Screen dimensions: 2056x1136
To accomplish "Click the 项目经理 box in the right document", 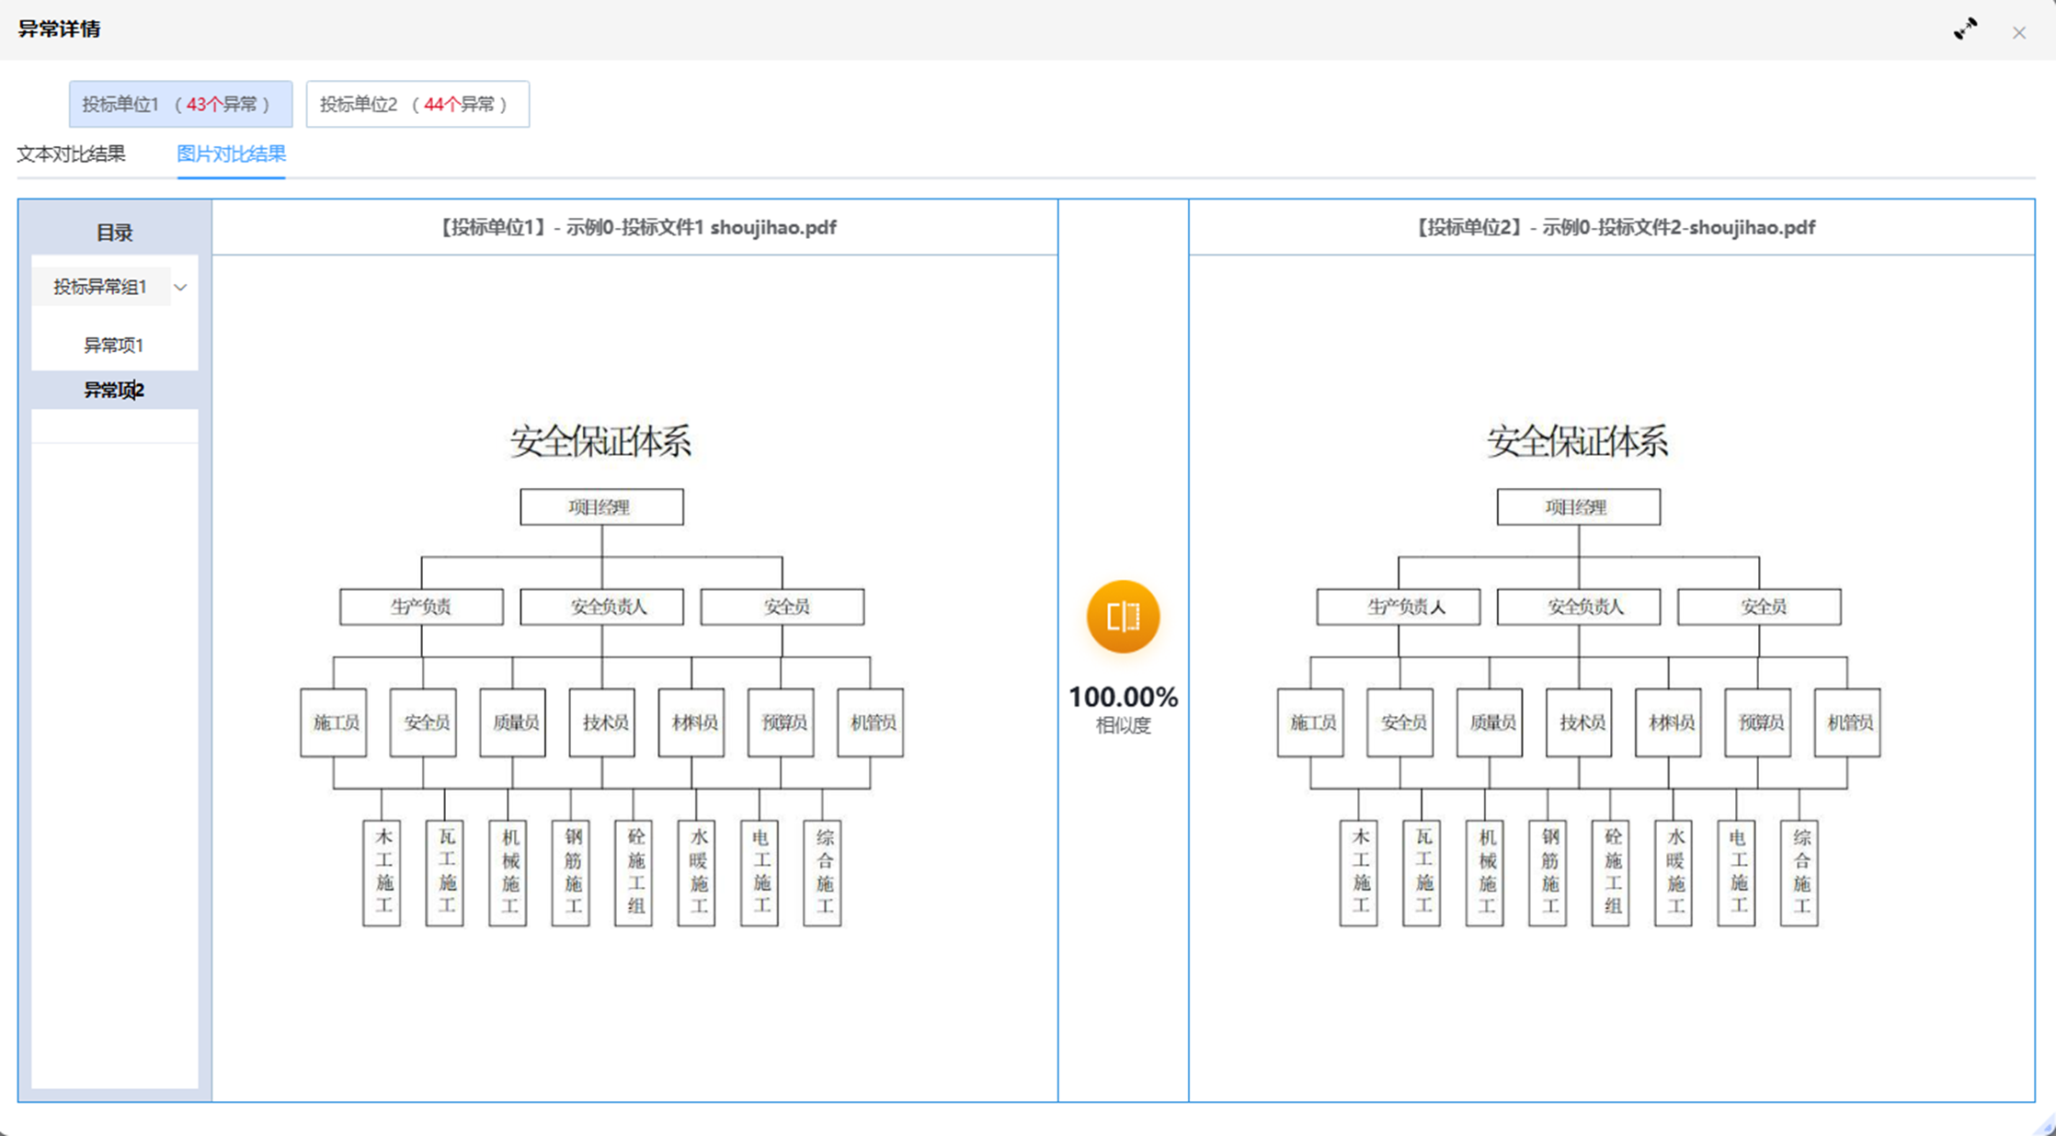I will (1579, 506).
